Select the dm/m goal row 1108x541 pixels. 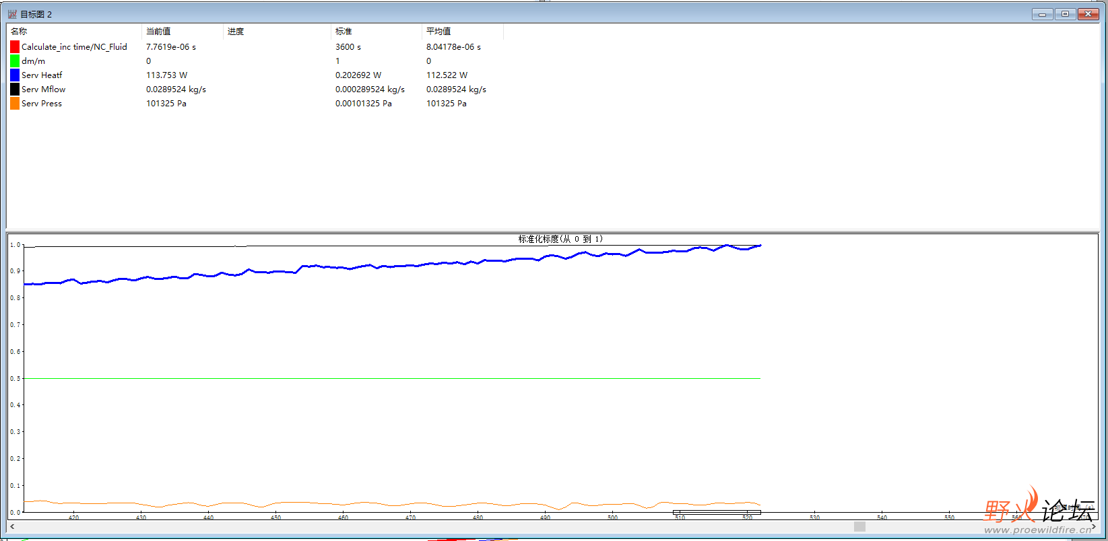pos(33,61)
